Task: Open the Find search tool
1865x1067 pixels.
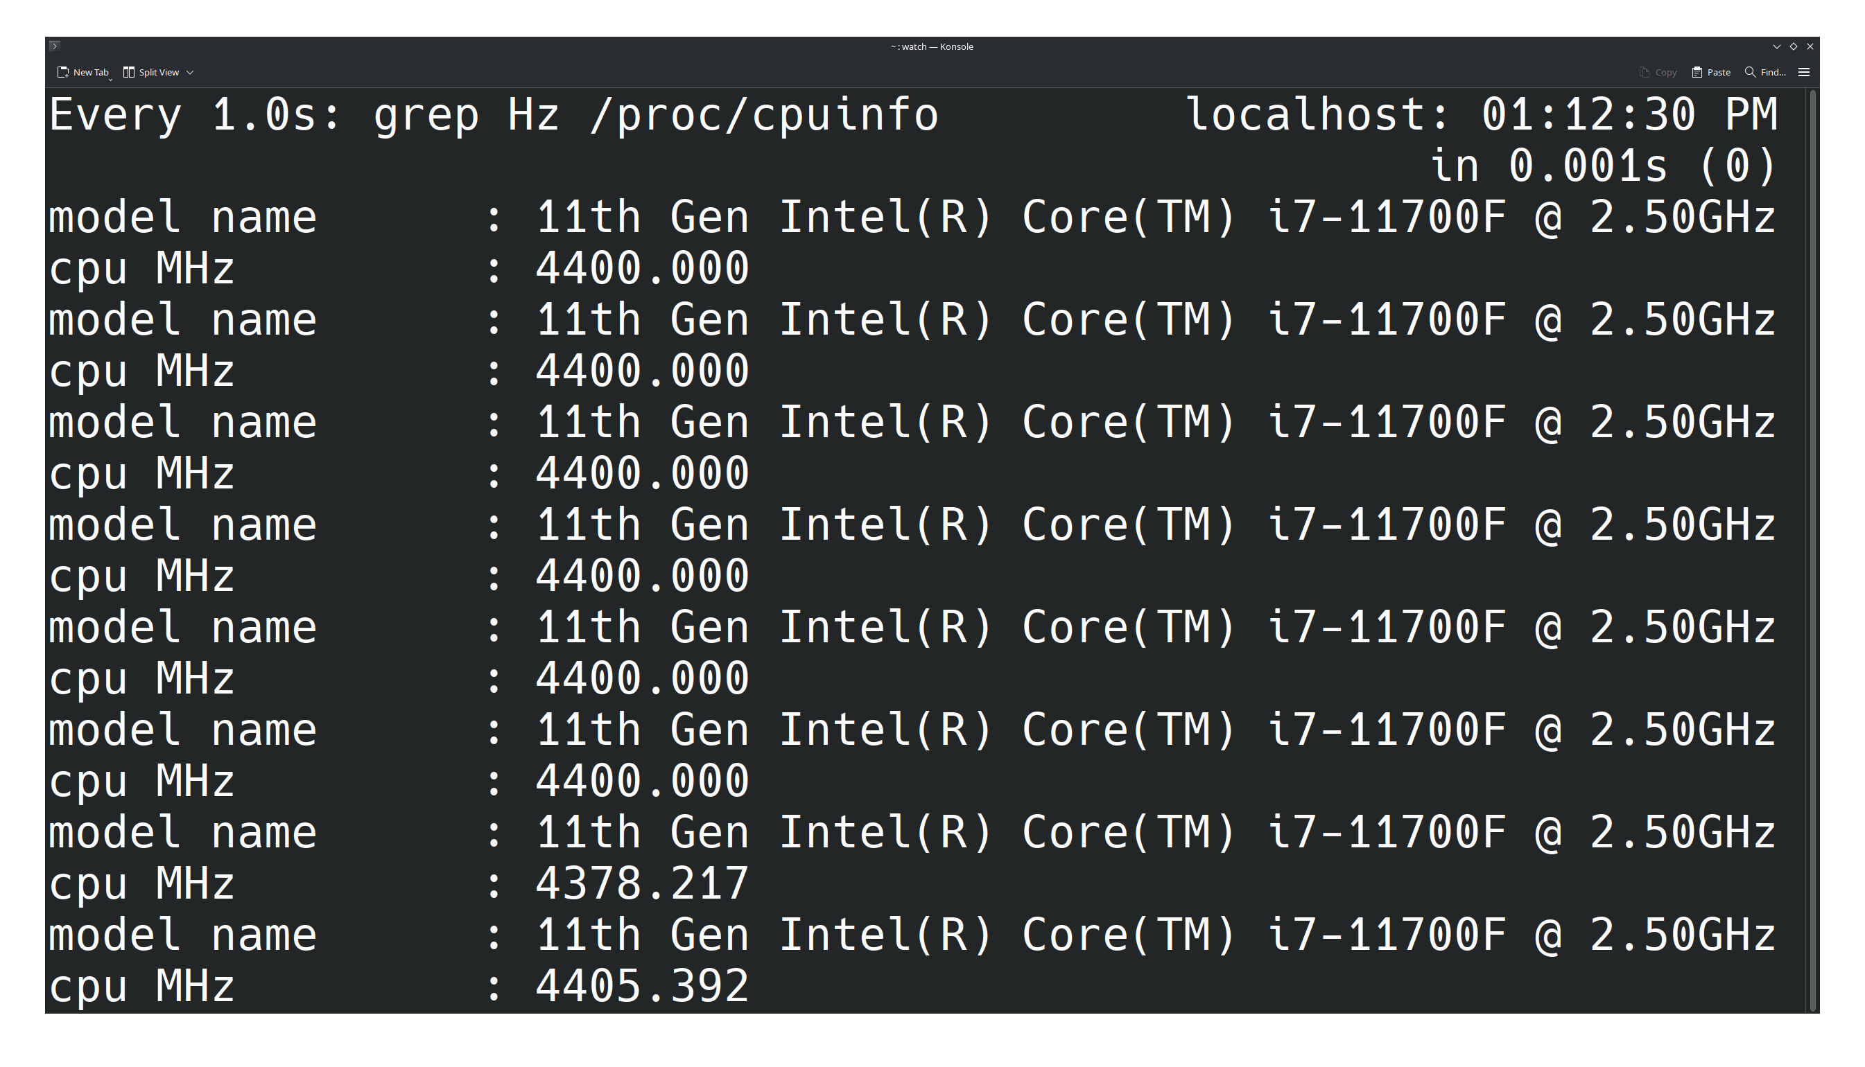Action: coord(1765,72)
